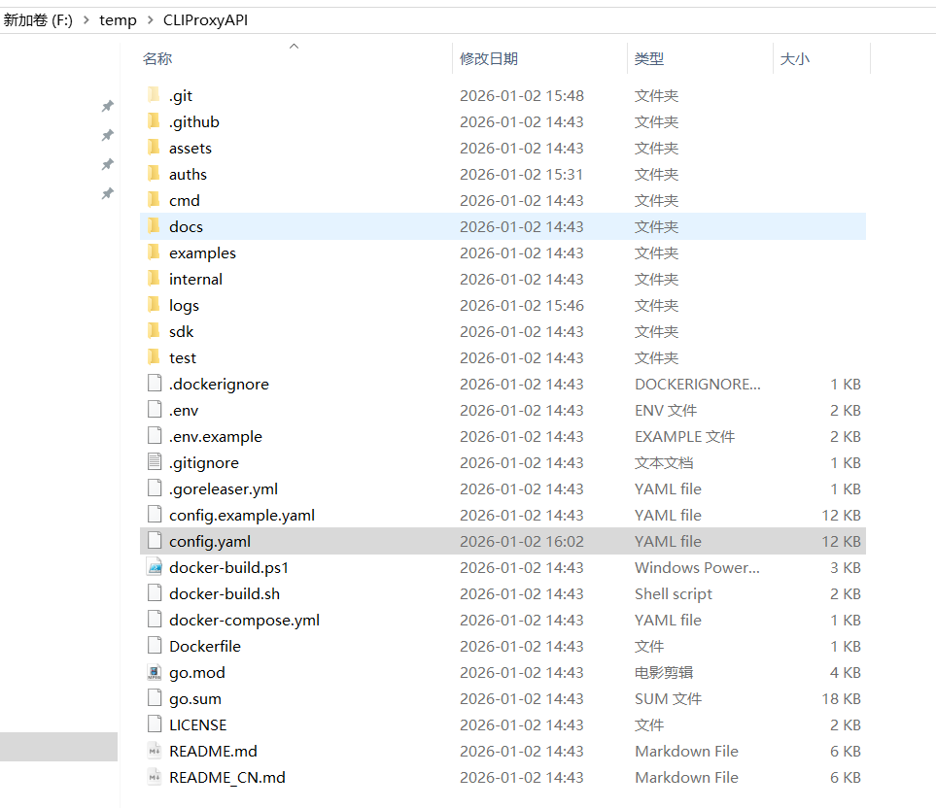Image resolution: width=936 pixels, height=808 pixels.
Task: Click the go.mod video file icon
Action: (x=154, y=672)
